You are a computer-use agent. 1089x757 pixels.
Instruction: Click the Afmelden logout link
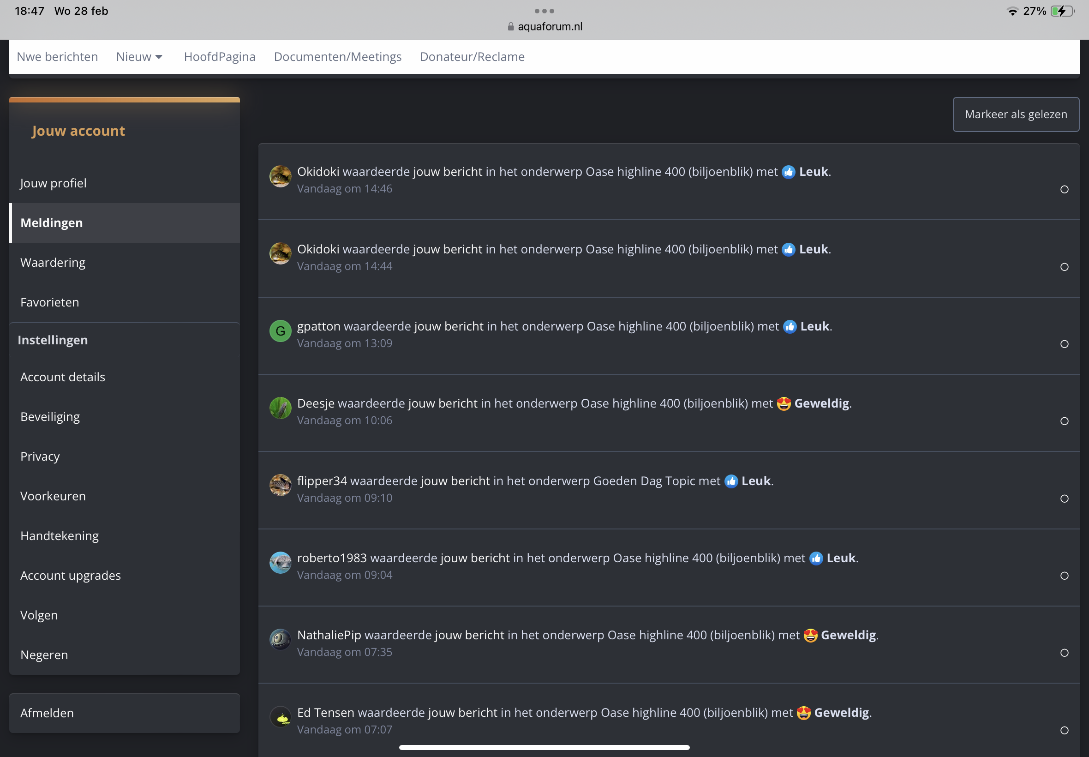click(x=47, y=713)
